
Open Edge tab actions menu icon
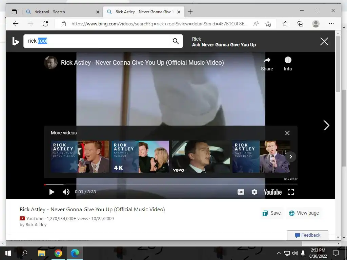pyautogui.click(x=14, y=12)
